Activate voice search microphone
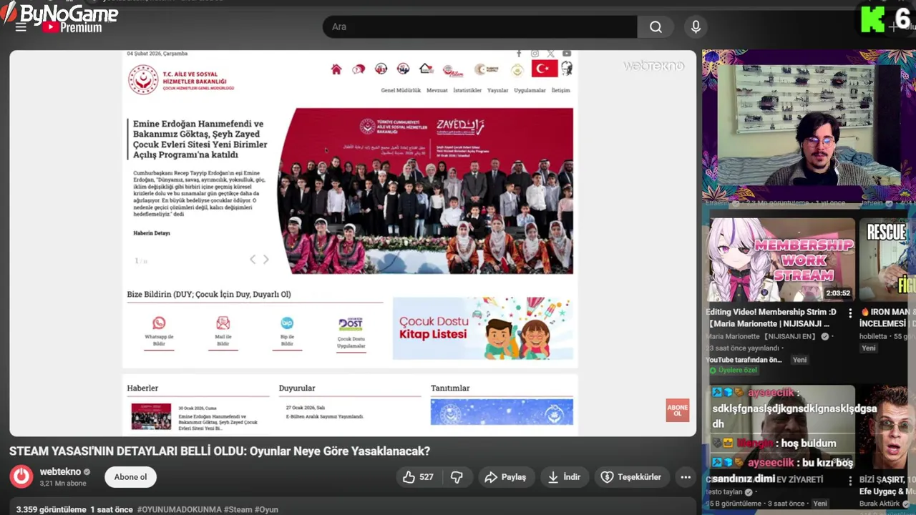Image resolution: width=916 pixels, height=515 pixels. 696,26
